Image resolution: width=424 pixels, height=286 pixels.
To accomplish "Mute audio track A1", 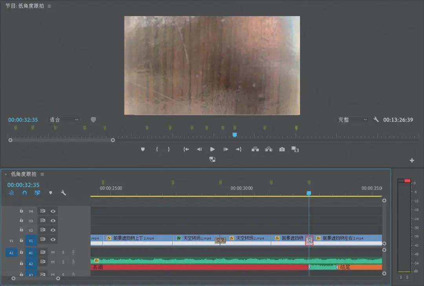I will 53,253.
